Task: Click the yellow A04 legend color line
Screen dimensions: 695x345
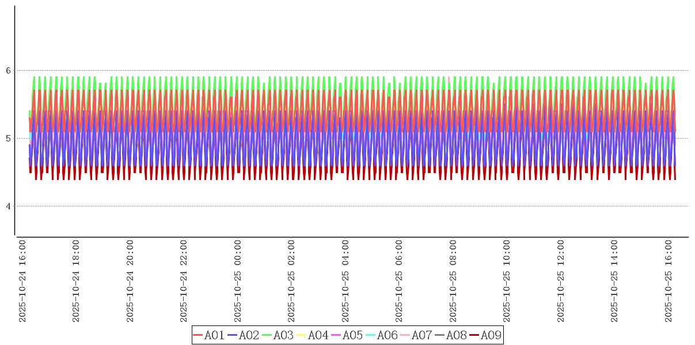Action: pyautogui.click(x=301, y=335)
